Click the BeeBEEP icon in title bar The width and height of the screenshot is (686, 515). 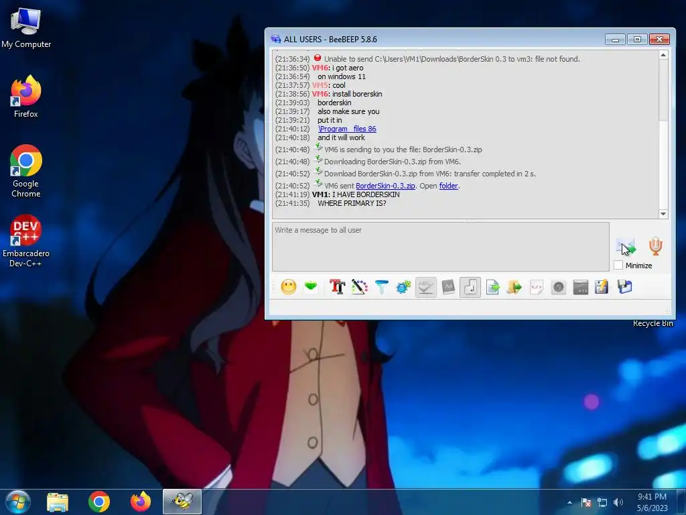(x=275, y=39)
